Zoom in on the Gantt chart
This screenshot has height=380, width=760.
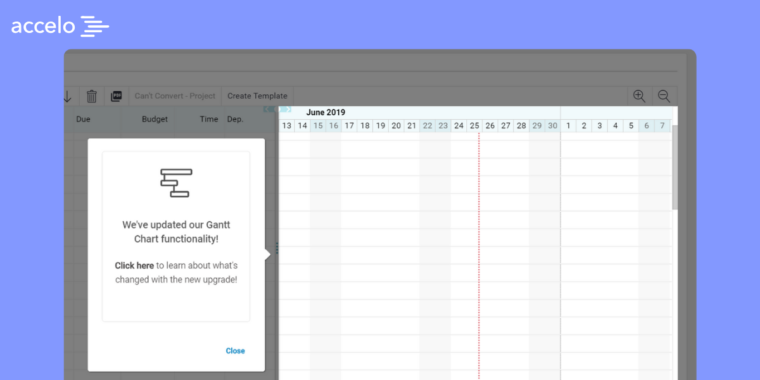(x=639, y=96)
